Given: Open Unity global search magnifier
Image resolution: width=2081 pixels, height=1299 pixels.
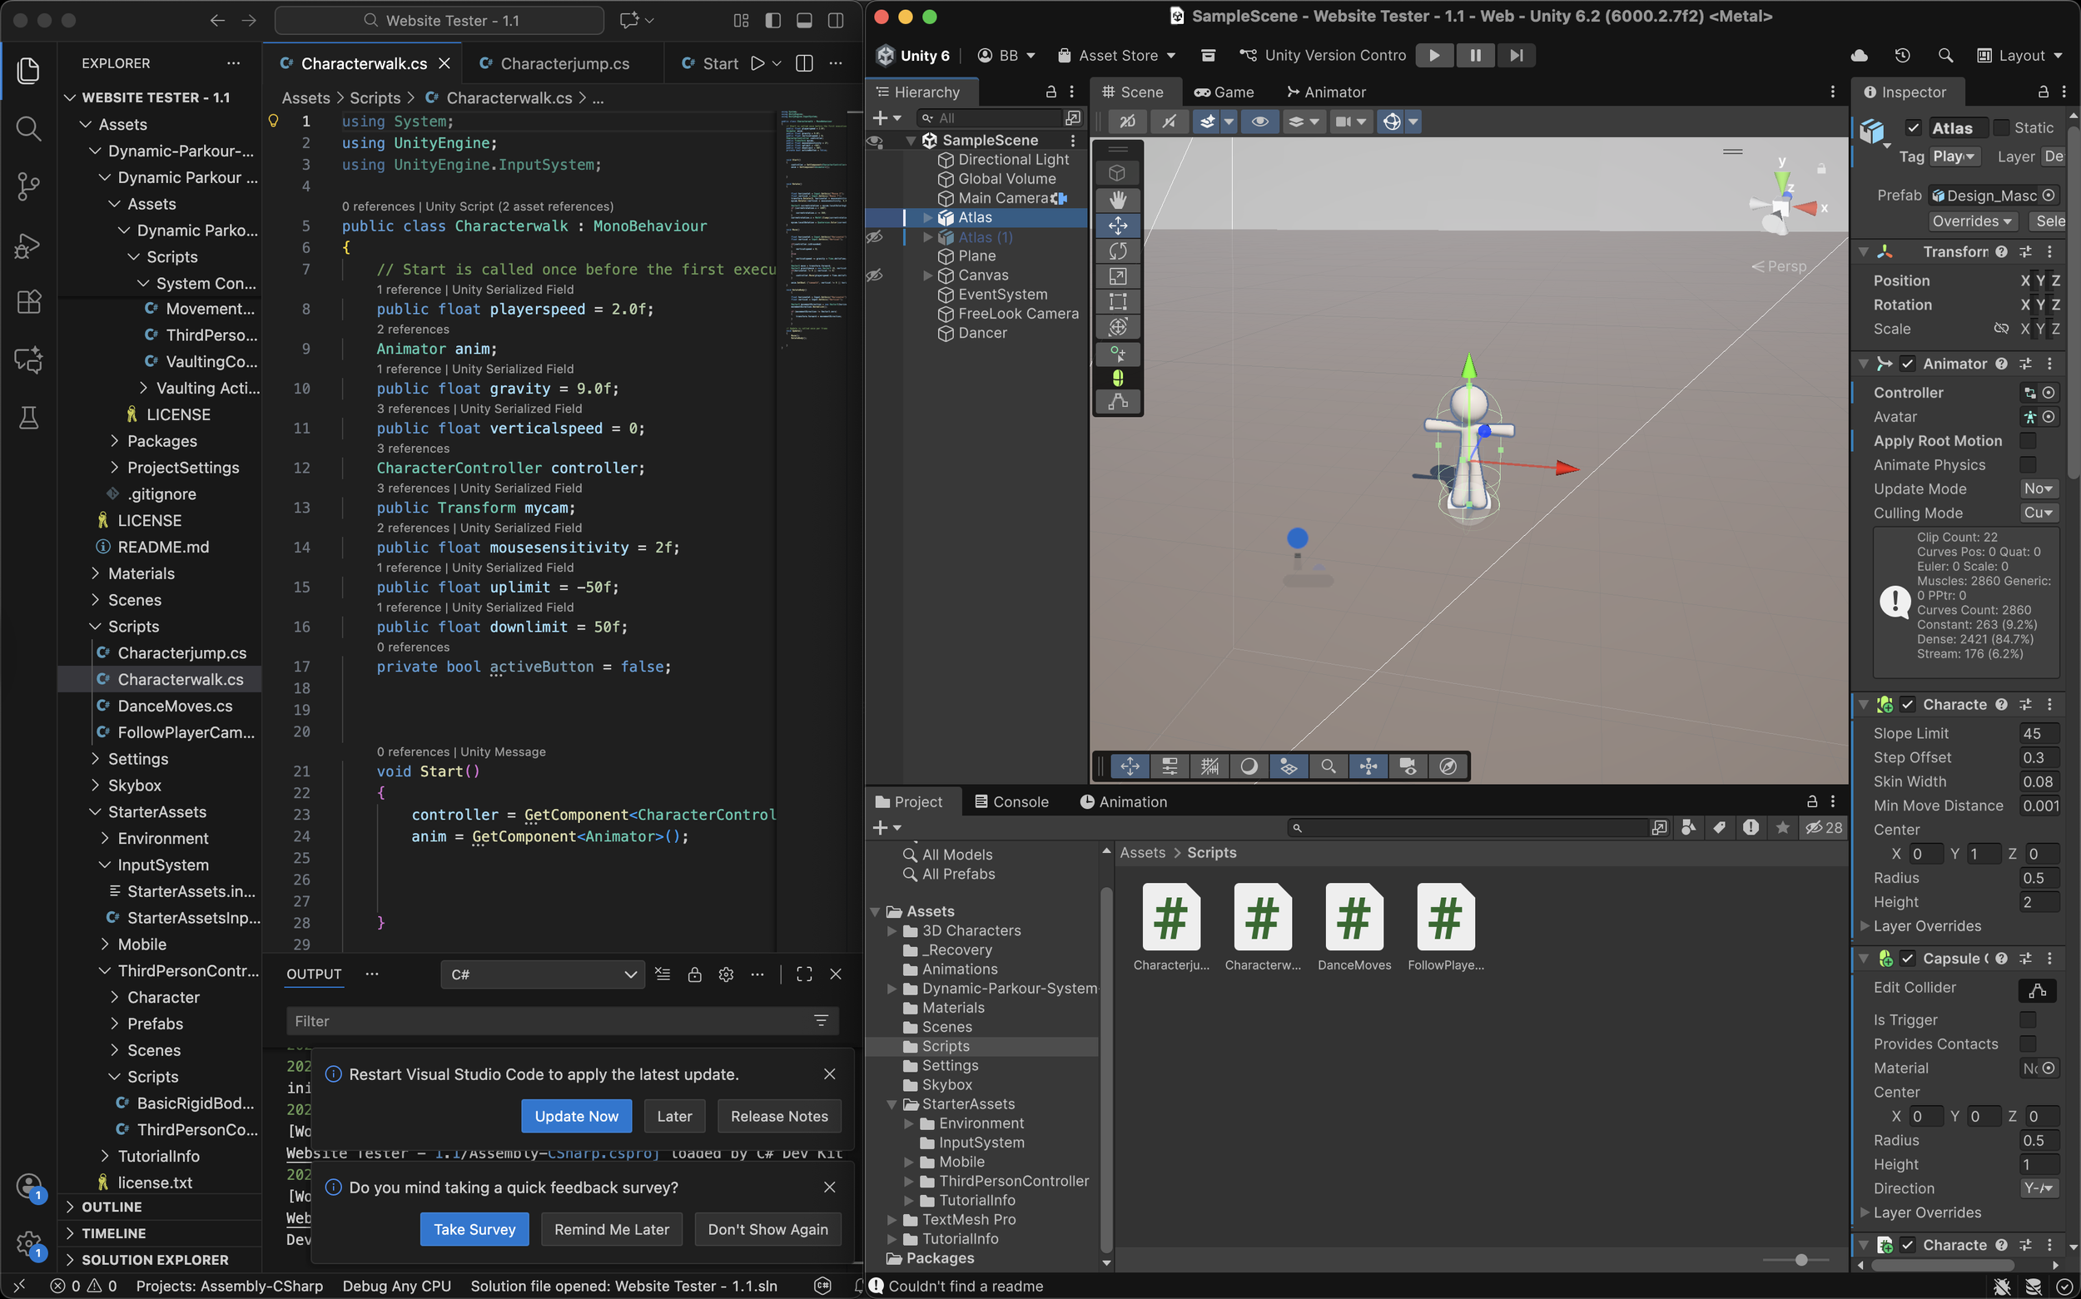Looking at the screenshot, I should 1945,55.
